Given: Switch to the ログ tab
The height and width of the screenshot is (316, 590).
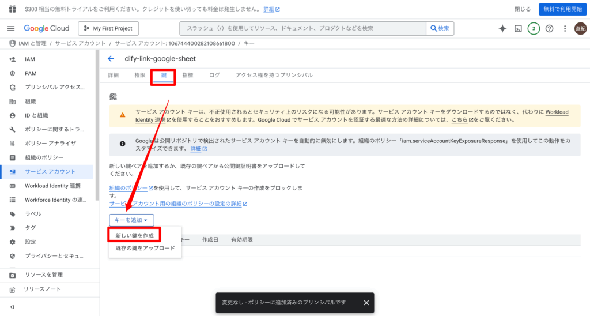Looking at the screenshot, I should click(x=214, y=76).
